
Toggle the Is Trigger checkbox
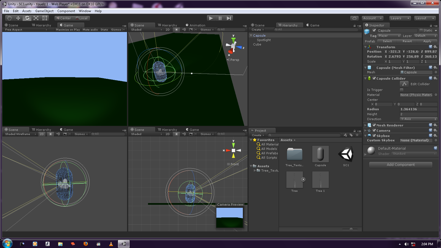tap(402, 90)
